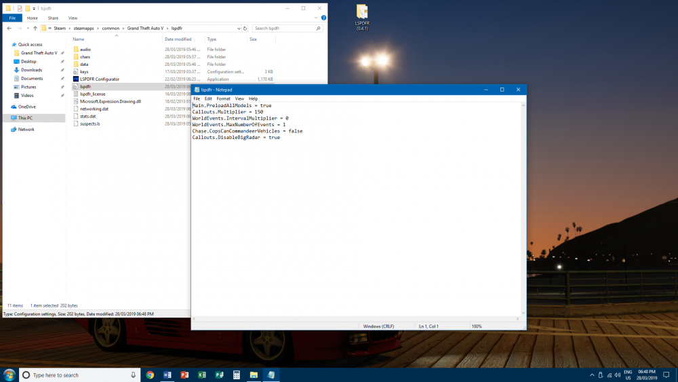678x382 pixels.
Task: Show hidden system tray icons
Action: pos(591,375)
